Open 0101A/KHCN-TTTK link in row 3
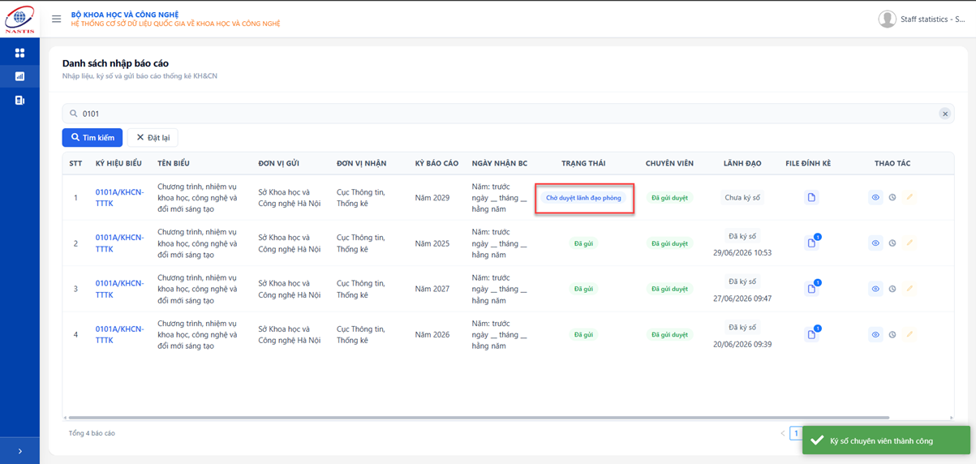This screenshot has width=976, height=464. [119, 289]
